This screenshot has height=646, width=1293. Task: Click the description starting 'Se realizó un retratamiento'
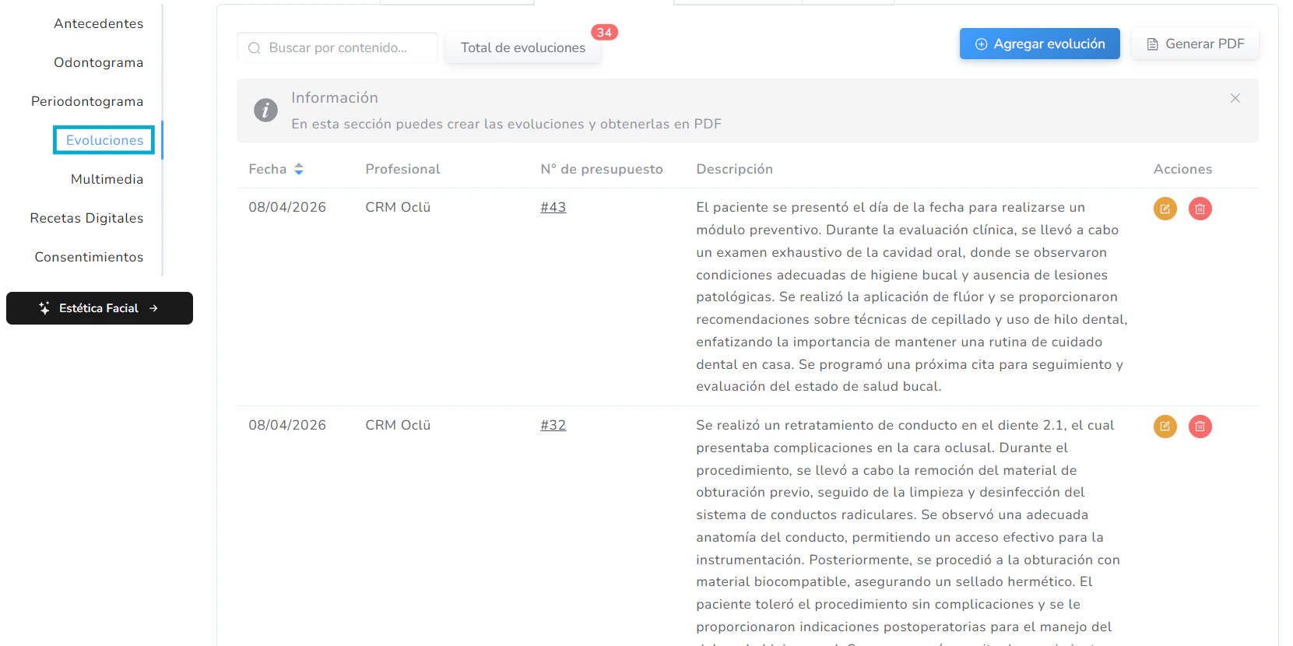(908, 532)
